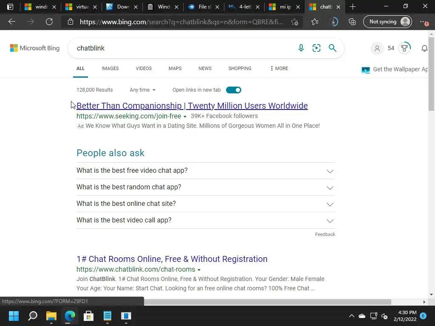Open dropdown arrow next to seeking.com URL
This screenshot has width=435, height=326.
185,117
